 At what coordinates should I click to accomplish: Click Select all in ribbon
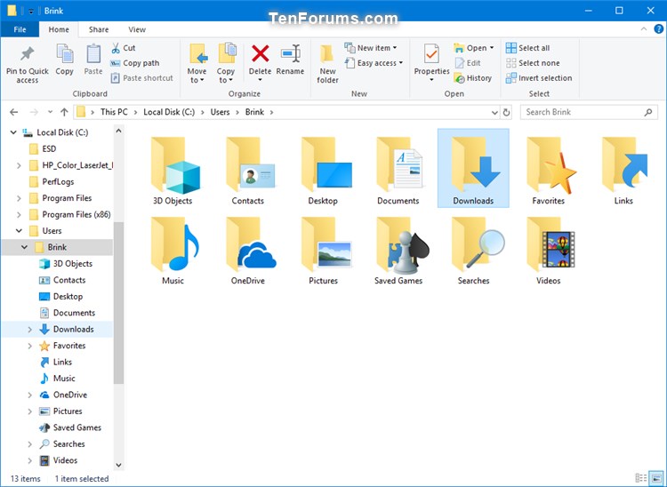[527, 48]
